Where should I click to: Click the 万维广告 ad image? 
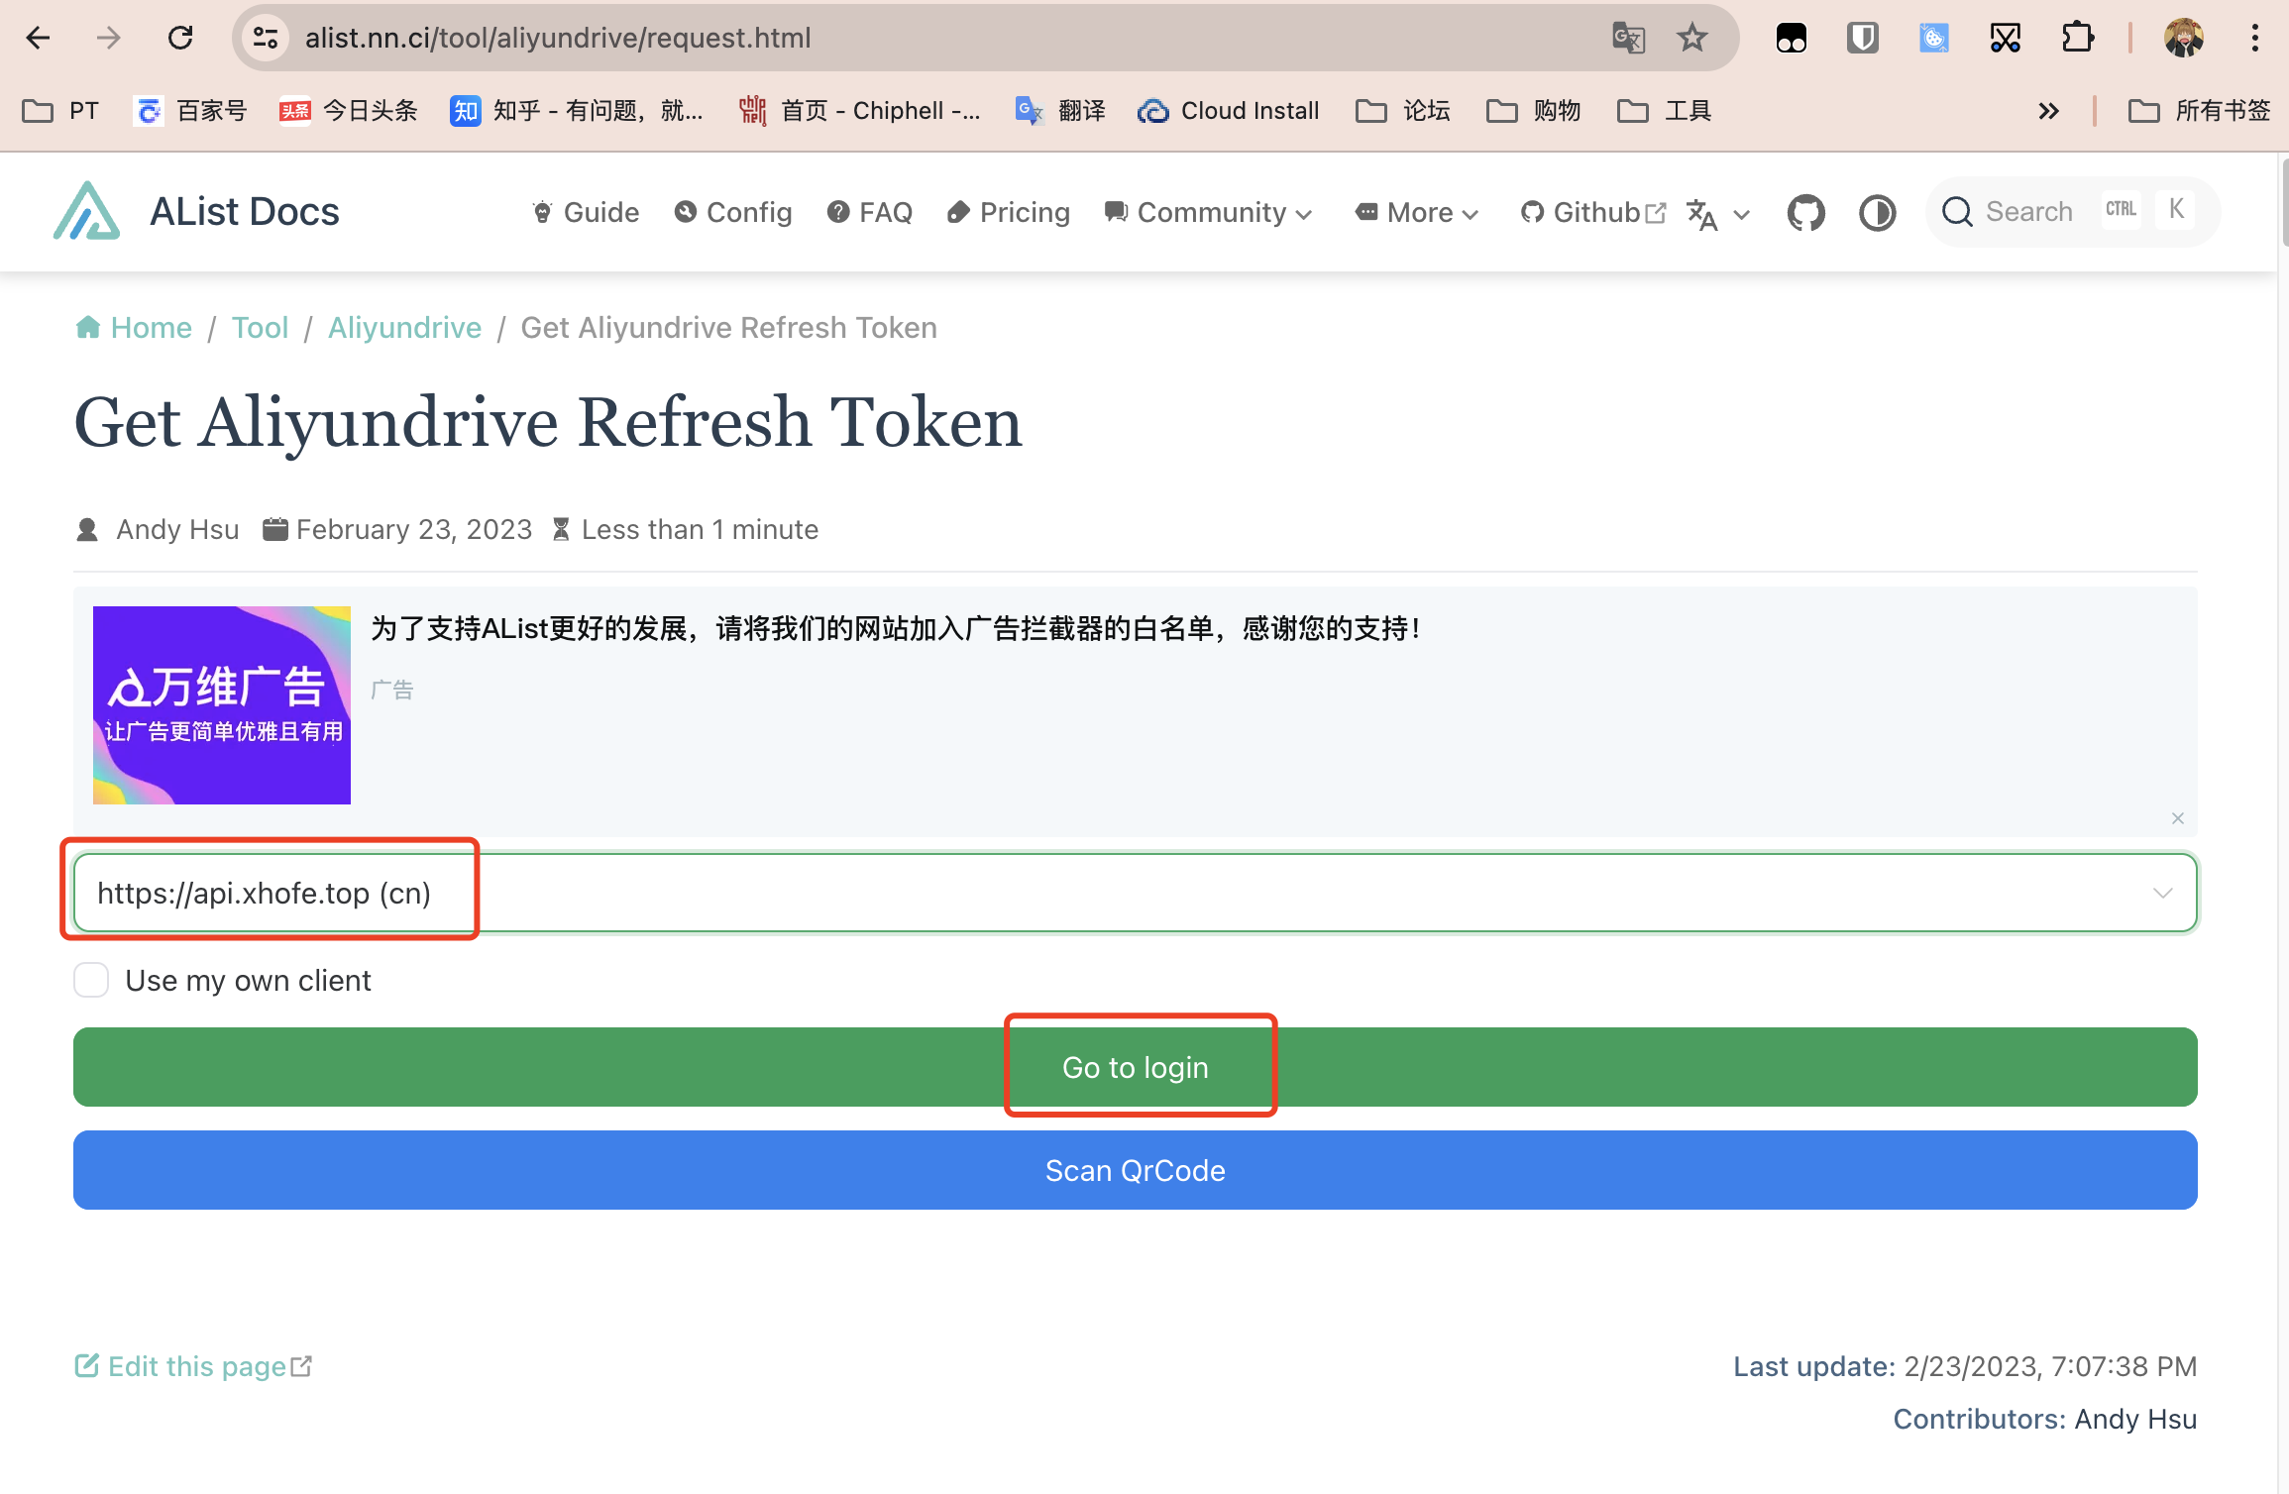pos(222,705)
